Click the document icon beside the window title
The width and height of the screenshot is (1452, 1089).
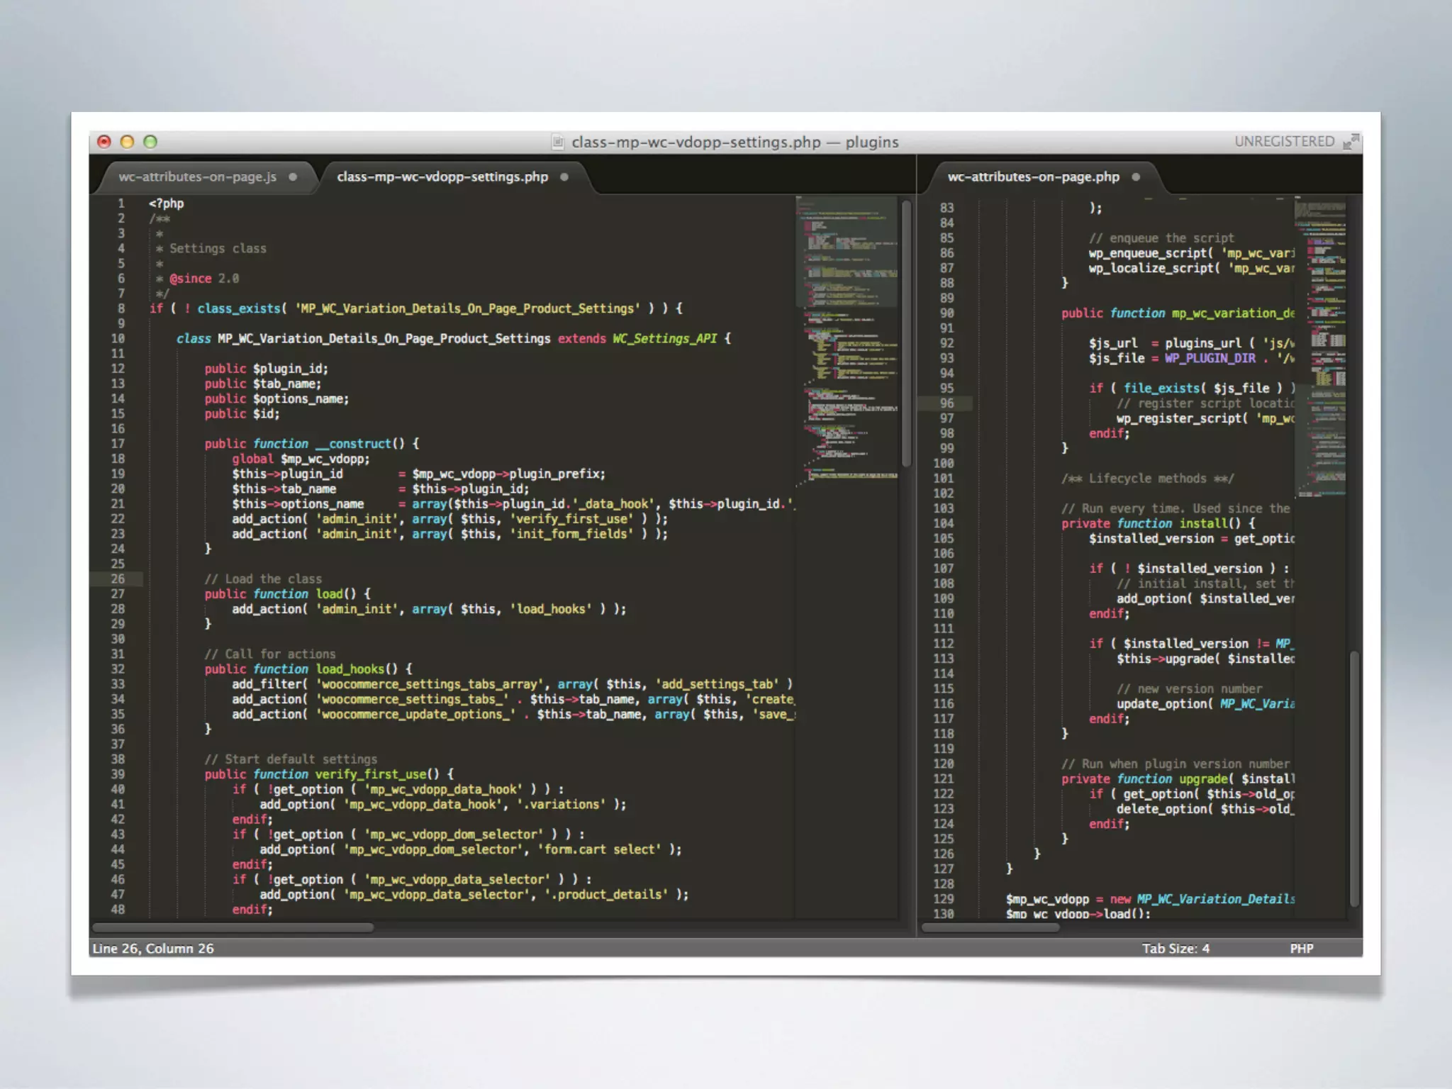coord(558,143)
